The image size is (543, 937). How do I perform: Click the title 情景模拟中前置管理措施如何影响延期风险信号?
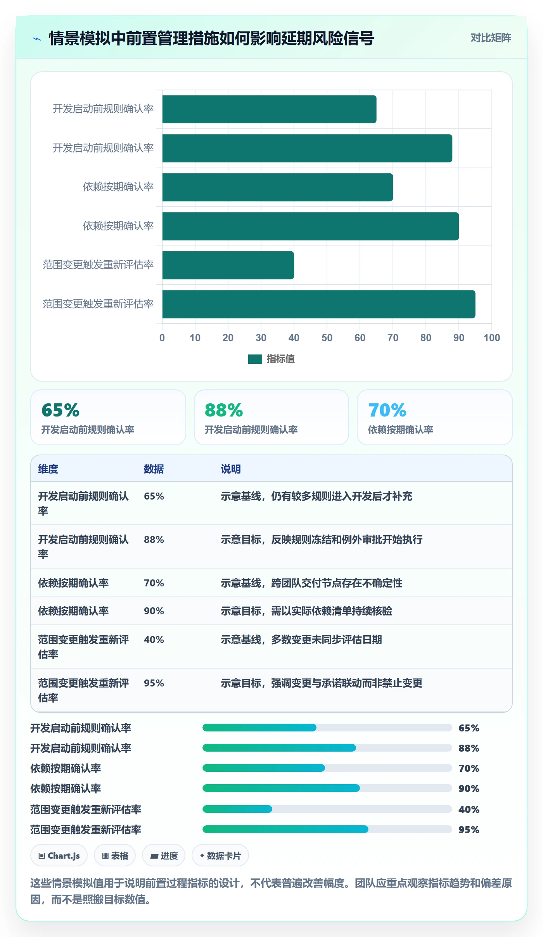[211, 38]
